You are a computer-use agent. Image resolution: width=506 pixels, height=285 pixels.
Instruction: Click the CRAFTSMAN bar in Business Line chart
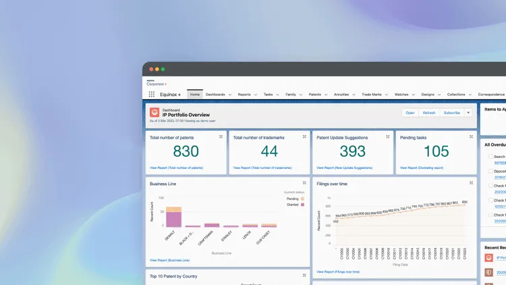point(212,225)
